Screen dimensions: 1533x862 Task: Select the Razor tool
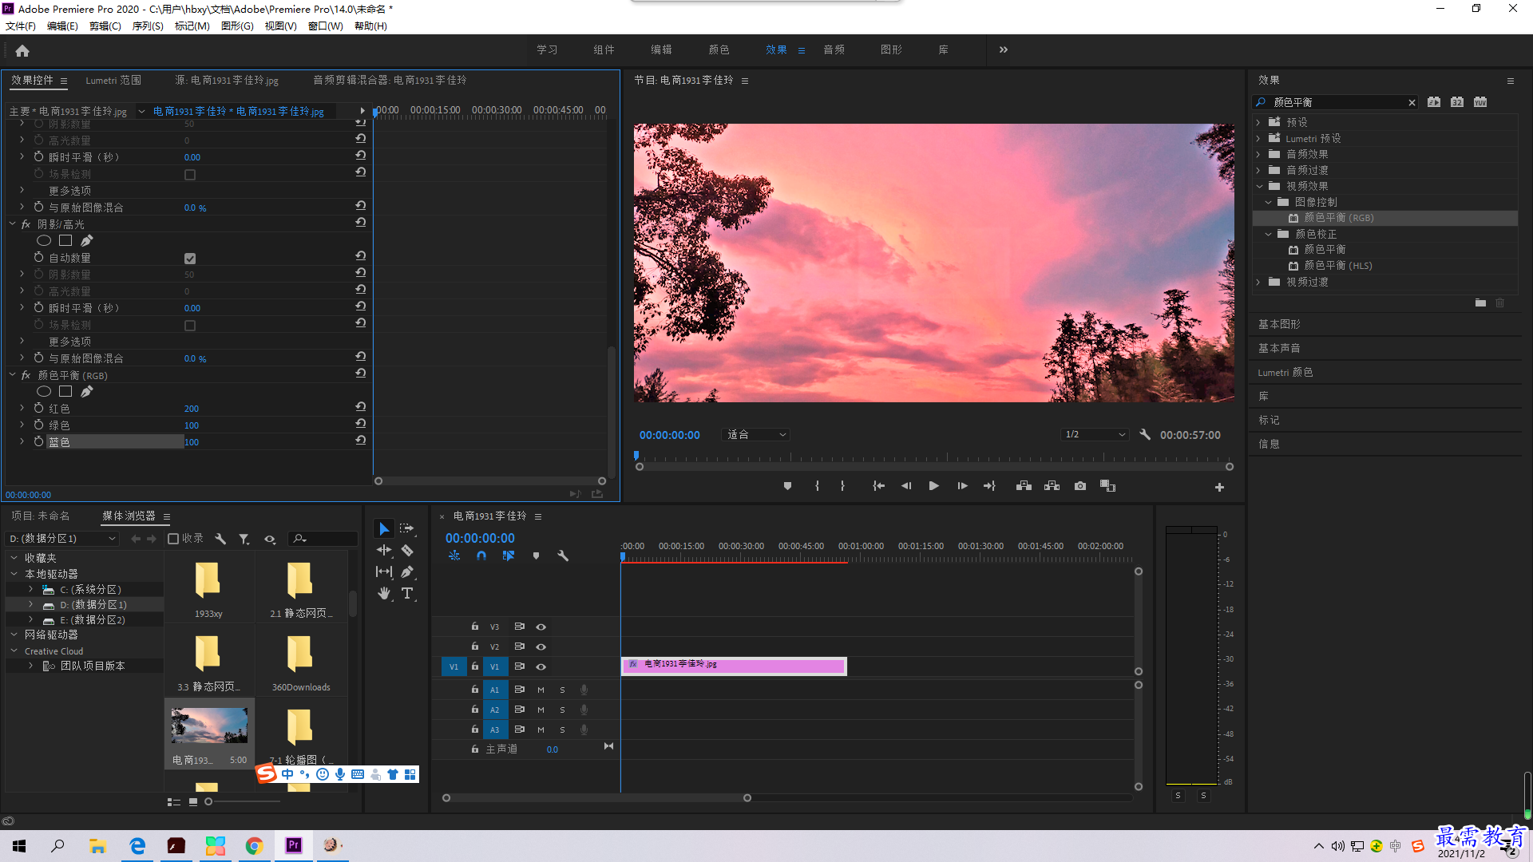pos(407,550)
